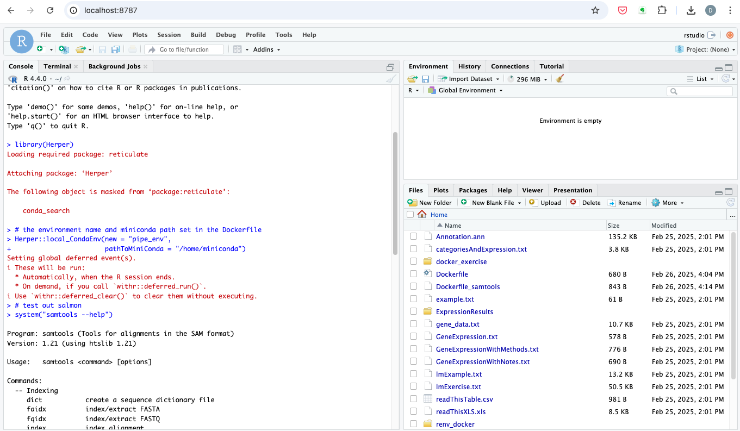Image resolution: width=740 pixels, height=431 pixels.
Task: Click the Upload button in Files
Action: (545, 202)
